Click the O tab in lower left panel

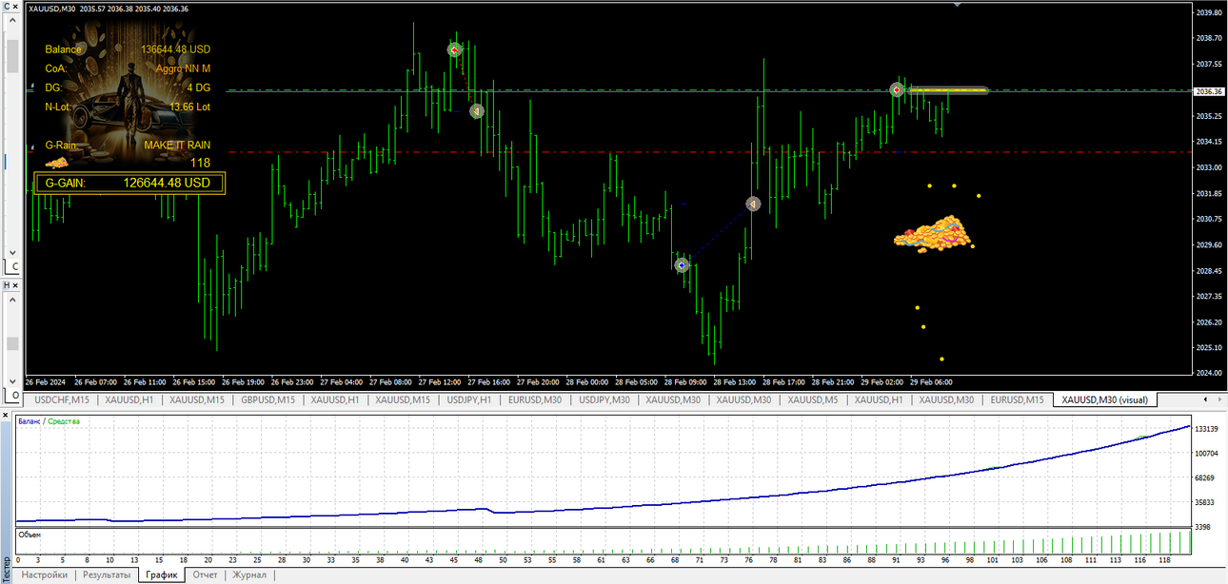coord(15,395)
